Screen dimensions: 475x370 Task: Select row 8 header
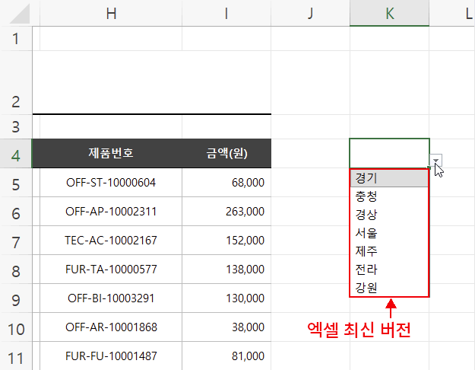pyautogui.click(x=16, y=269)
